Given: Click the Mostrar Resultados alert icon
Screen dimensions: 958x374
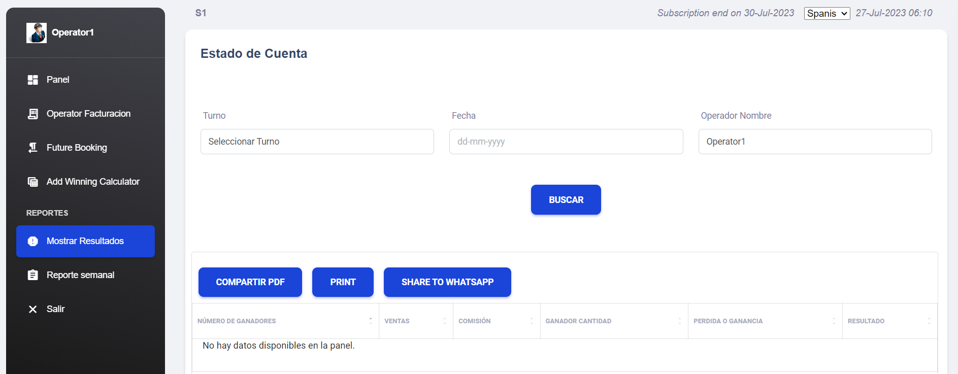Looking at the screenshot, I should coord(33,241).
